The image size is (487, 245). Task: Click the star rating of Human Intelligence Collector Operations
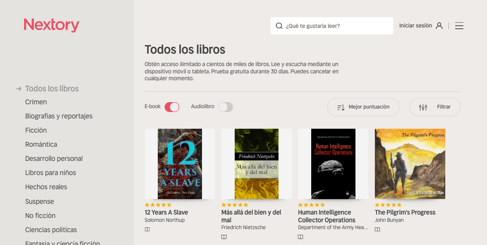(311, 205)
